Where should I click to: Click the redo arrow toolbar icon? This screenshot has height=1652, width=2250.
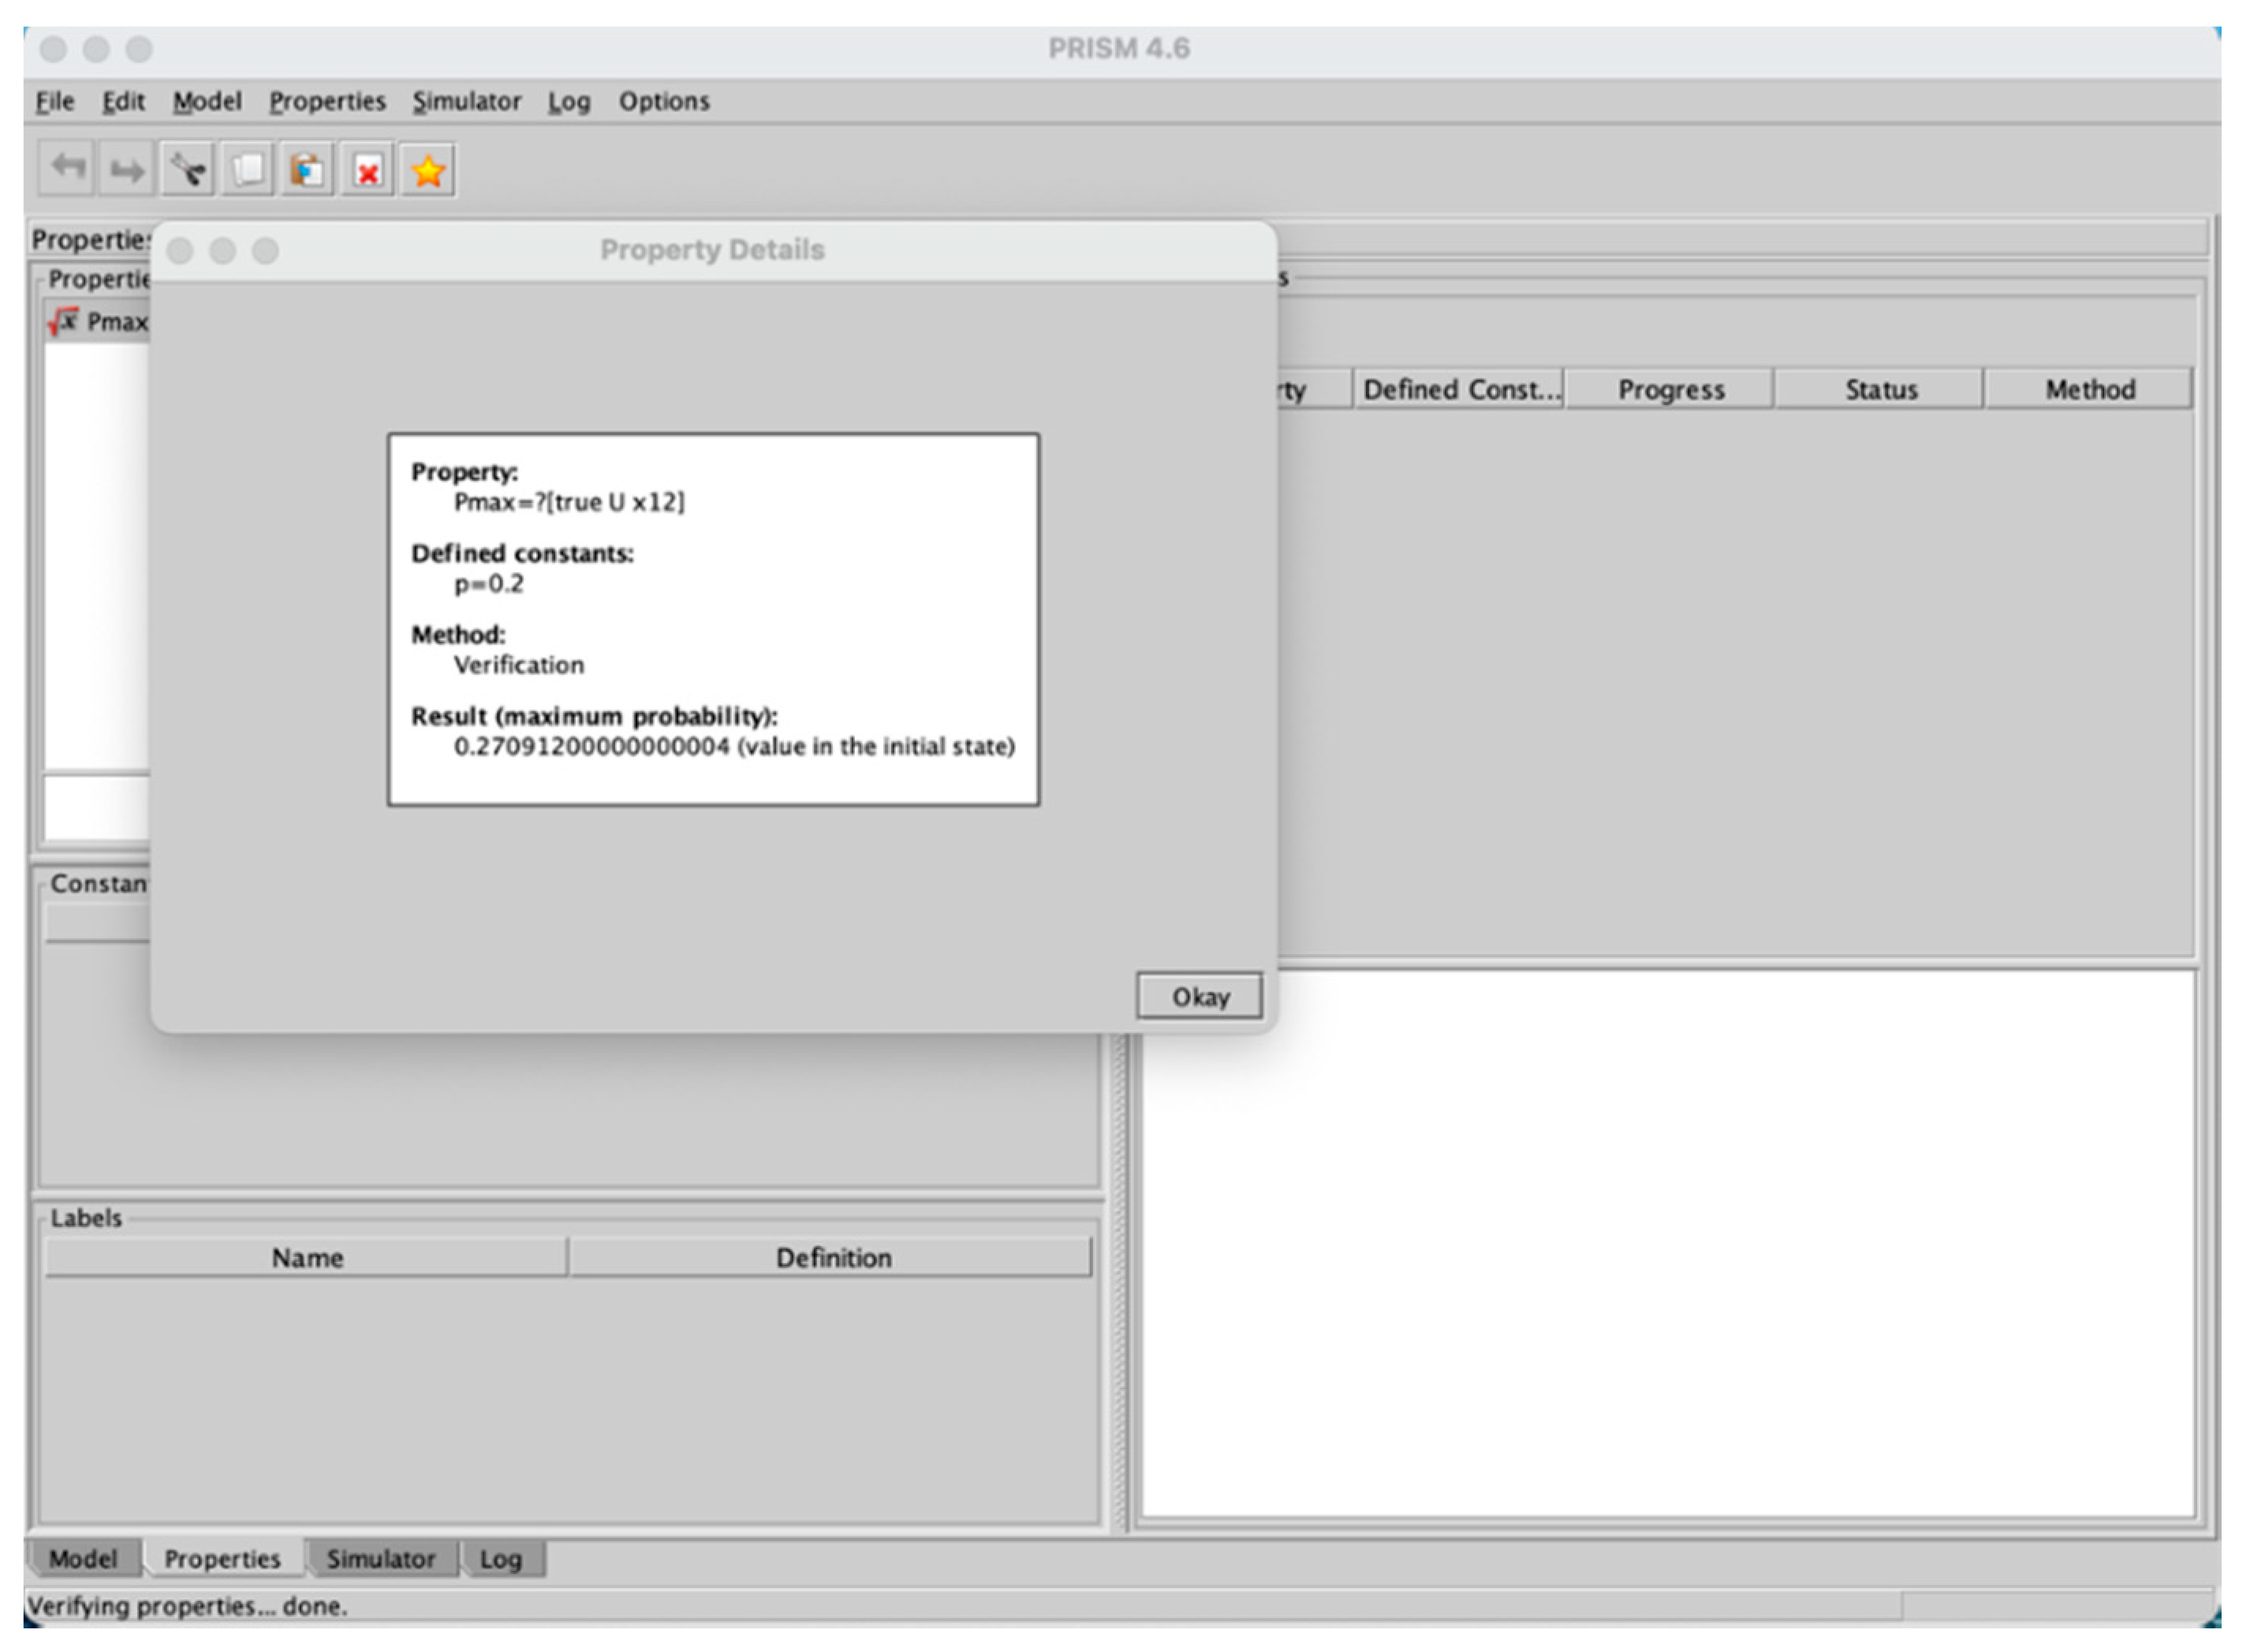pyautogui.click(x=127, y=170)
